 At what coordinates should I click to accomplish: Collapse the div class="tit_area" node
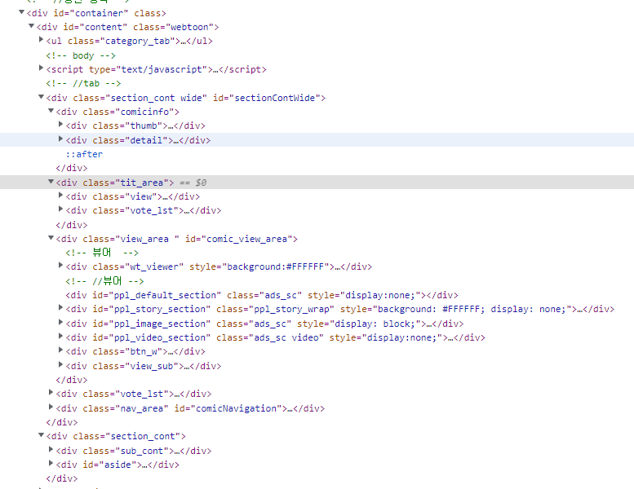click(51, 181)
